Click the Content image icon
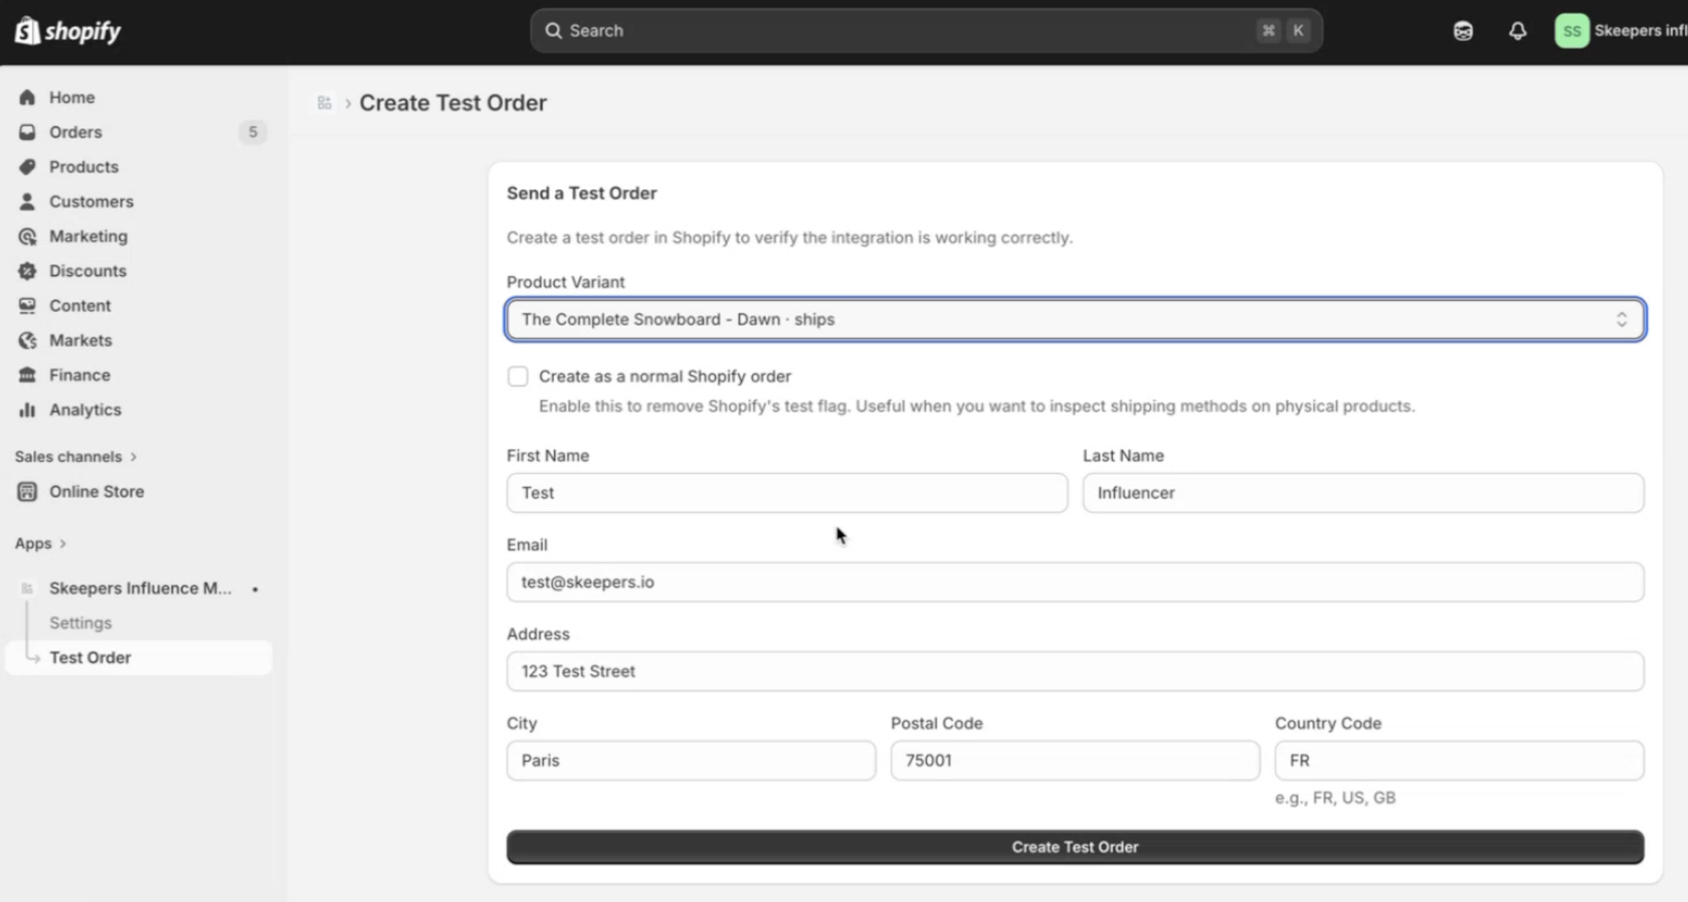Image resolution: width=1688 pixels, height=902 pixels. coord(27,305)
